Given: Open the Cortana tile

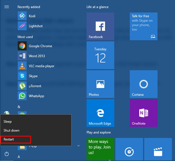Looking at the screenshot, I should pyautogui.click(x=143, y=84).
